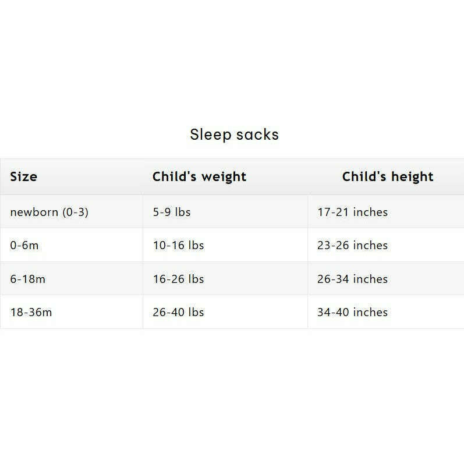Screen dimensions: 464x464
Task: Select the Size column header
Action: click(x=24, y=176)
